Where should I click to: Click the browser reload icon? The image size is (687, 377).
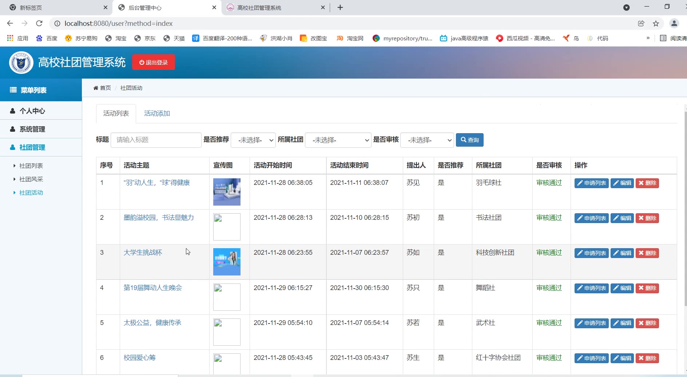pyautogui.click(x=39, y=23)
